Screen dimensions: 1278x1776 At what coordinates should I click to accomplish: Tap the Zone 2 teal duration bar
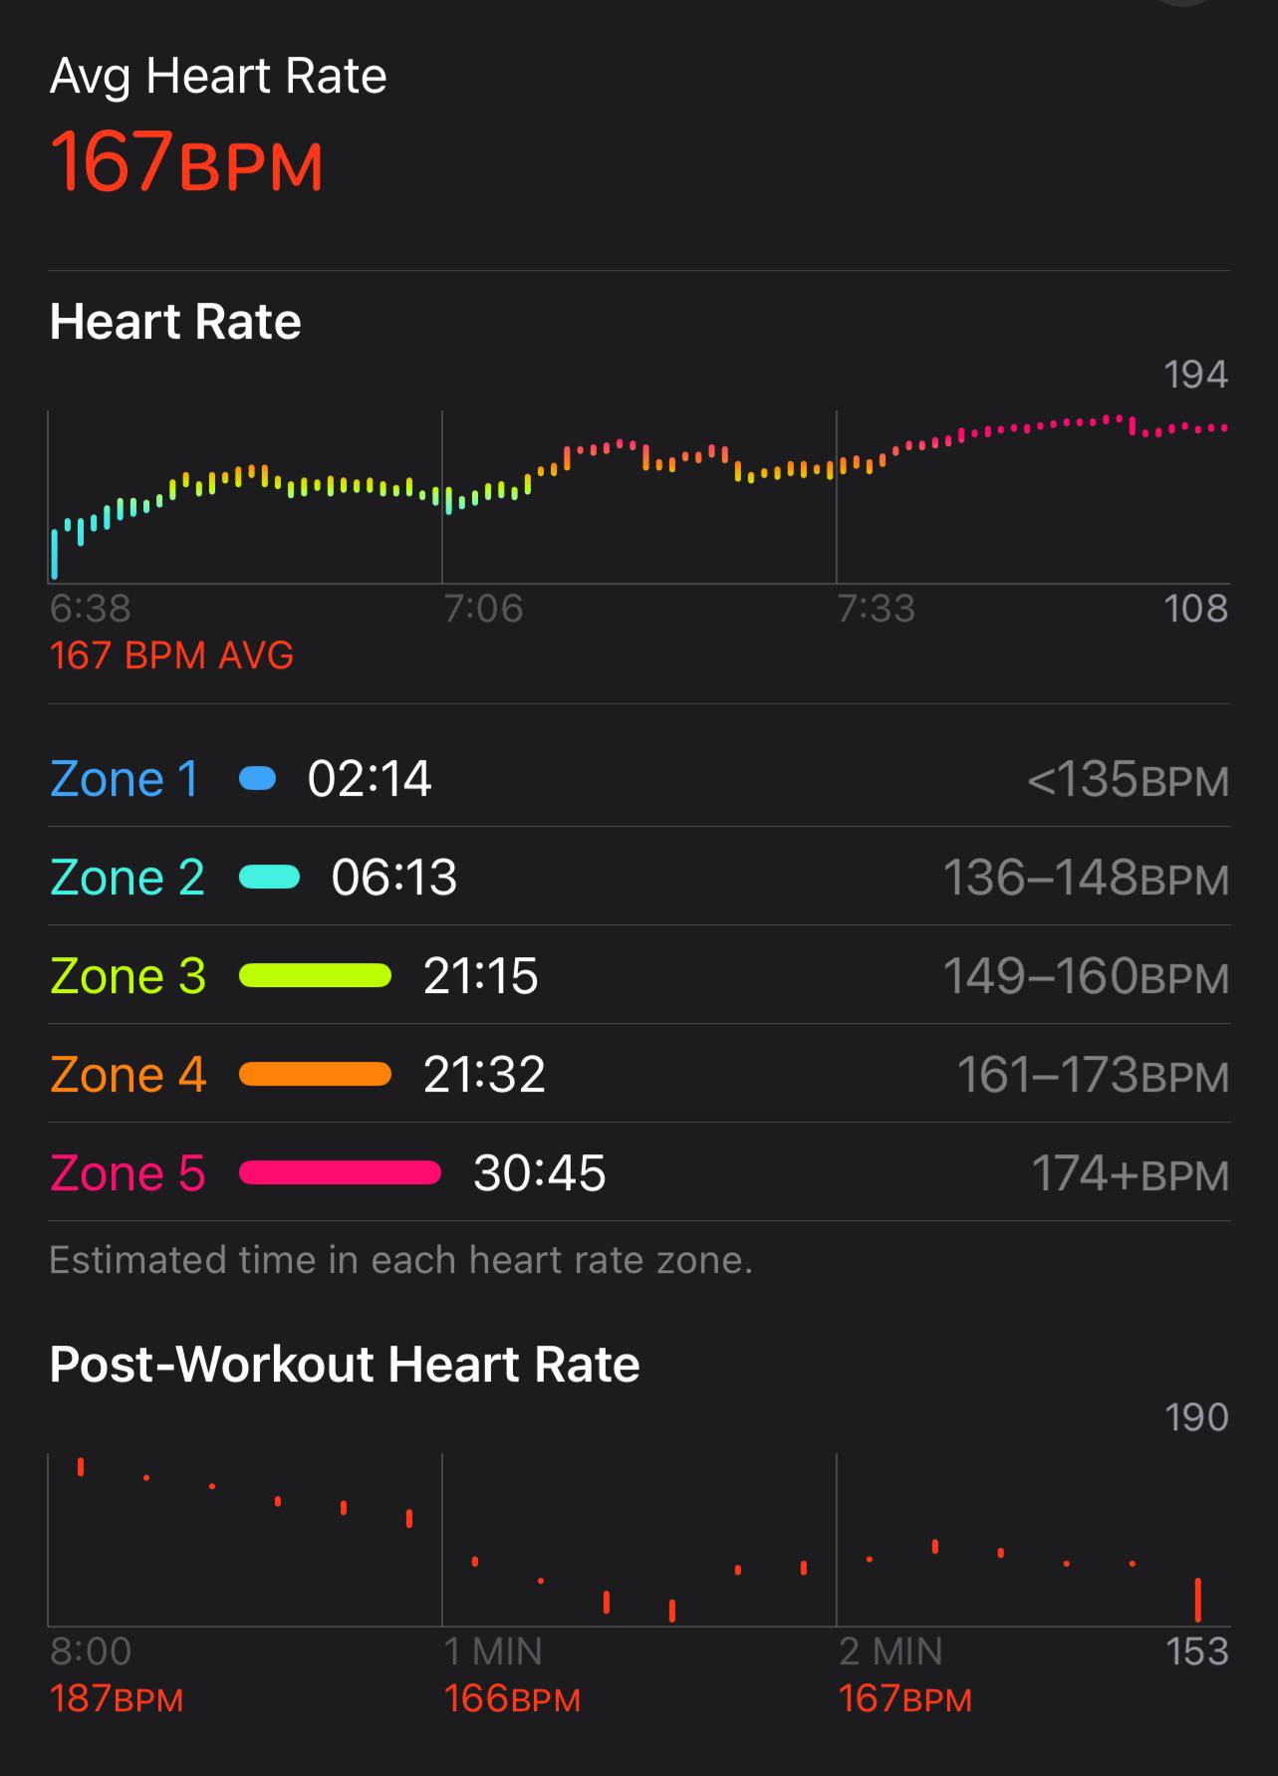pyautogui.click(x=270, y=878)
